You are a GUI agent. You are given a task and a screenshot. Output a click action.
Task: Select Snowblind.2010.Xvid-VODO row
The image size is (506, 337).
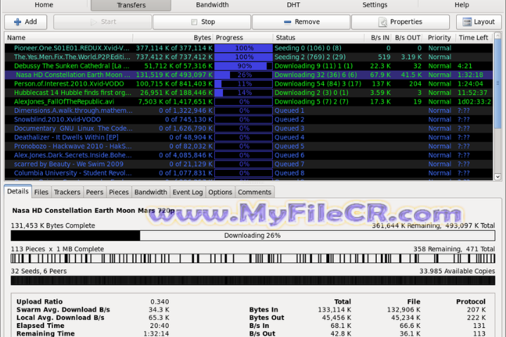pyautogui.click(x=249, y=119)
